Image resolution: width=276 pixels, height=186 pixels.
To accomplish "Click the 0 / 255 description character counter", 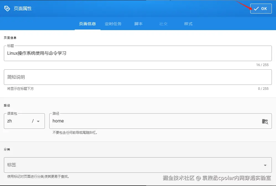I will click(x=263, y=89).
